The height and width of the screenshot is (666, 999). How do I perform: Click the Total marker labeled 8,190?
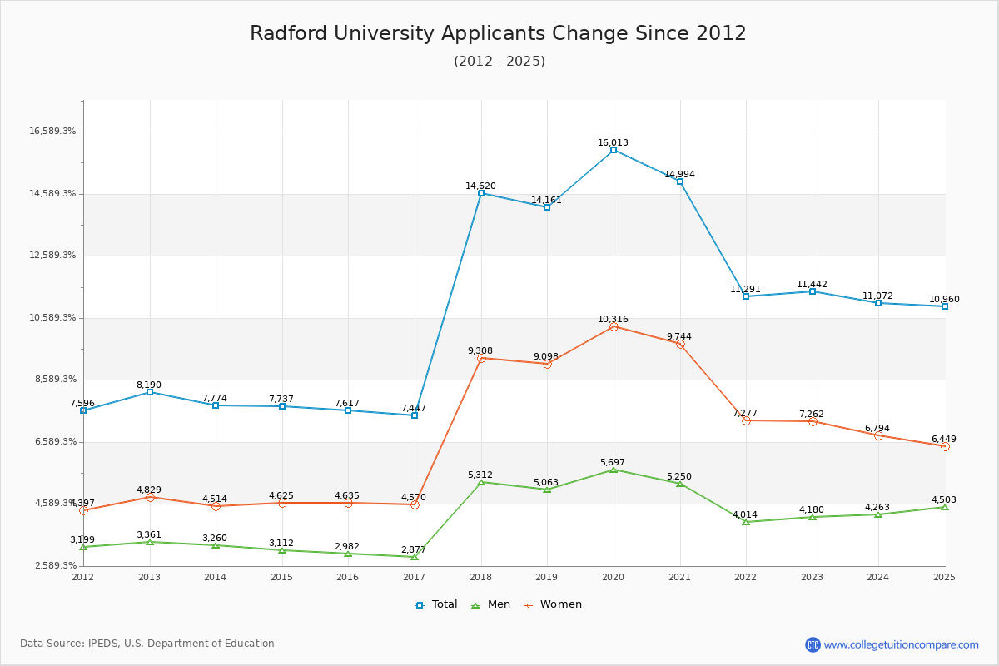pos(150,392)
